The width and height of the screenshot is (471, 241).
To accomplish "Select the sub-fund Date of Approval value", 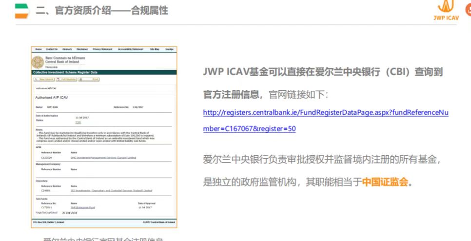I will [x=145, y=208].
